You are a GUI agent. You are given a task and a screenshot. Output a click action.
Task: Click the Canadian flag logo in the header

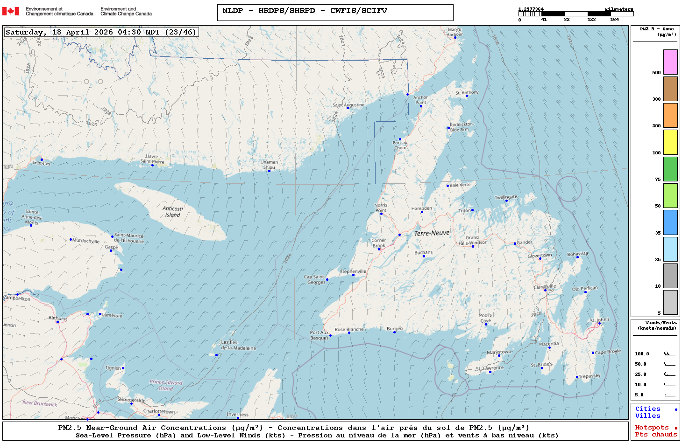[x=11, y=11]
